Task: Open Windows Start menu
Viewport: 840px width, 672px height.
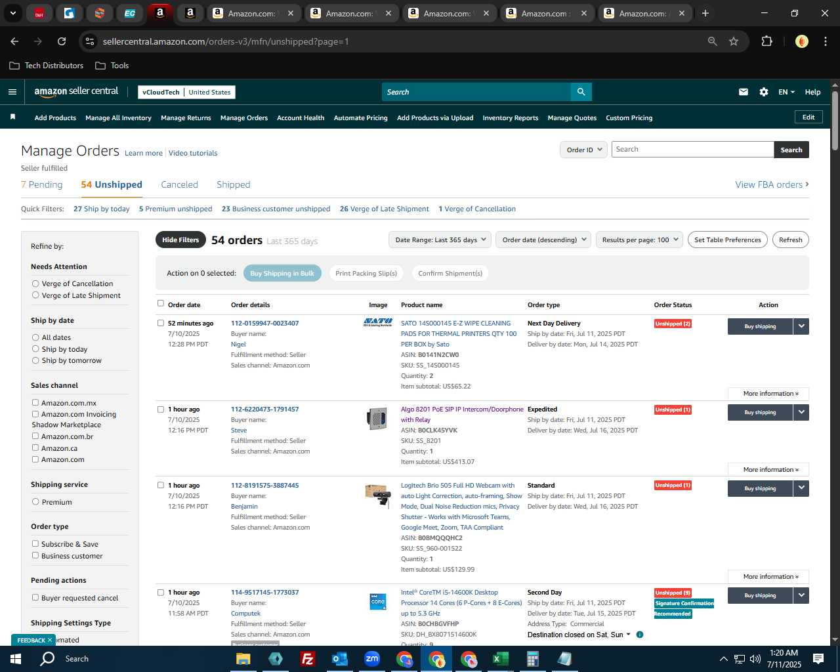Action: coord(16,659)
